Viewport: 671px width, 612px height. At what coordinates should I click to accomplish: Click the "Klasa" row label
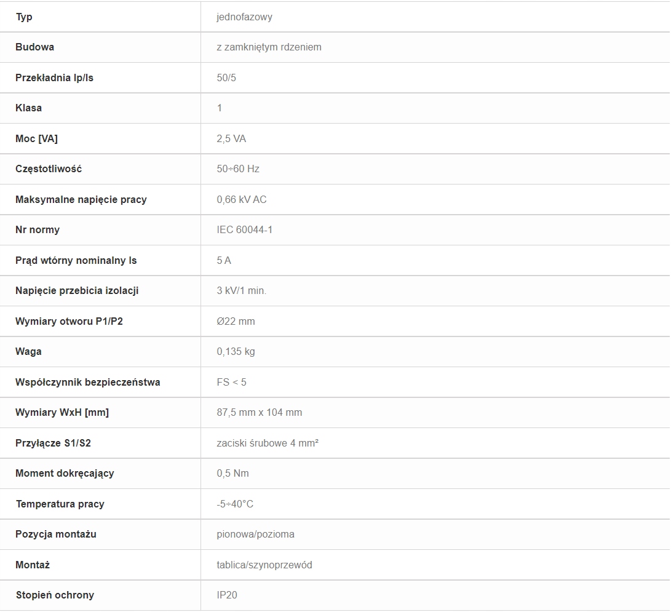(28, 108)
